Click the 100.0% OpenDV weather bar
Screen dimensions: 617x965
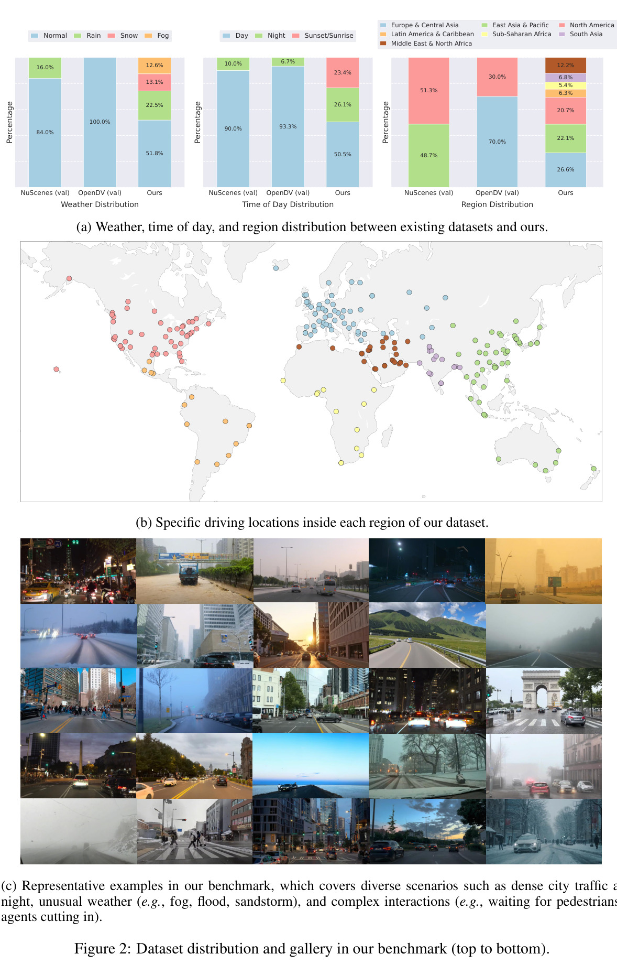[100, 122]
